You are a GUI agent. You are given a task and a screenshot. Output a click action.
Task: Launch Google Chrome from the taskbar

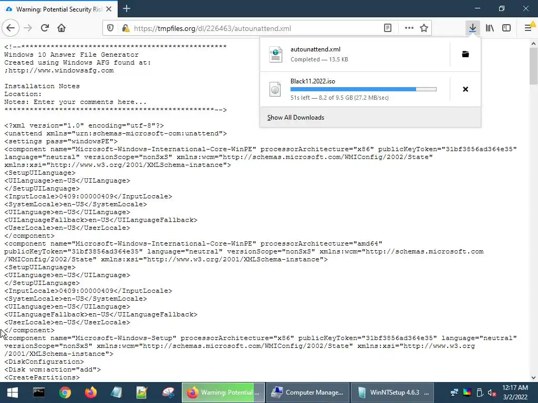click(65, 393)
